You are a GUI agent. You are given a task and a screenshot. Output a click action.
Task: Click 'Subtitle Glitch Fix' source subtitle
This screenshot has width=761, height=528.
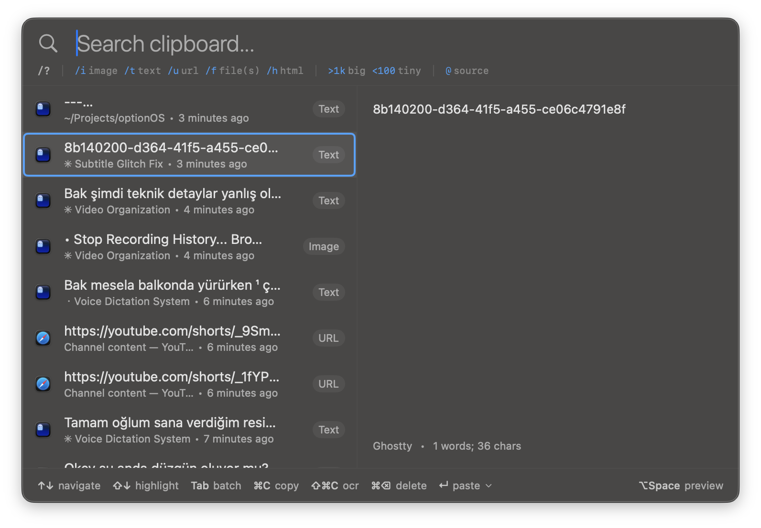tap(119, 164)
